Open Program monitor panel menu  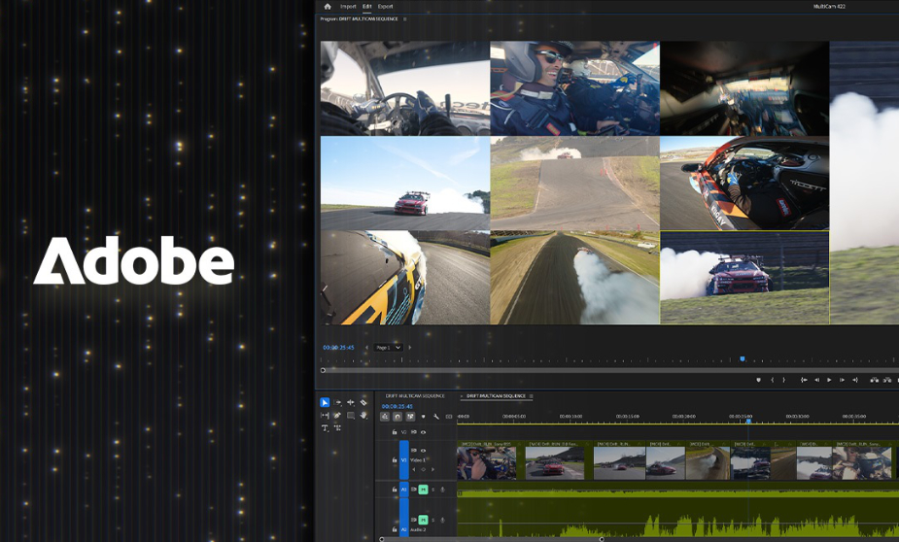405,18
